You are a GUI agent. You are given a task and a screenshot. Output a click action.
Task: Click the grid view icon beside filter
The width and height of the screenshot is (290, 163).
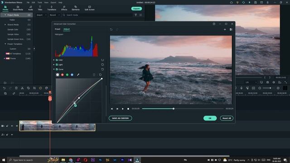coord(141,15)
